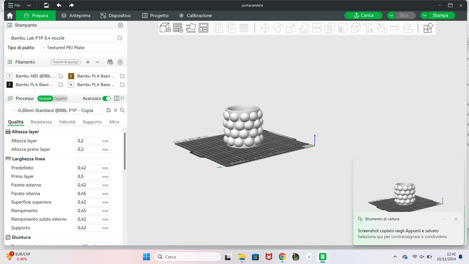This screenshot has width=469, height=264.
Task: Open the Dispositivo tab
Action: (115, 16)
